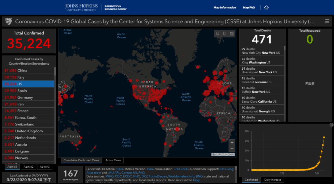
Task: Select the Admin1 tab
Action: click(12, 167)
